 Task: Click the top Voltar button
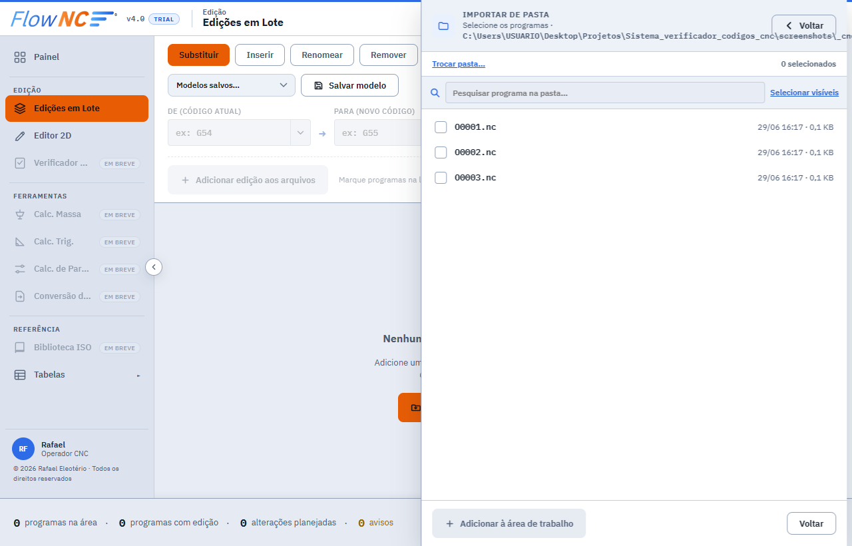point(803,26)
